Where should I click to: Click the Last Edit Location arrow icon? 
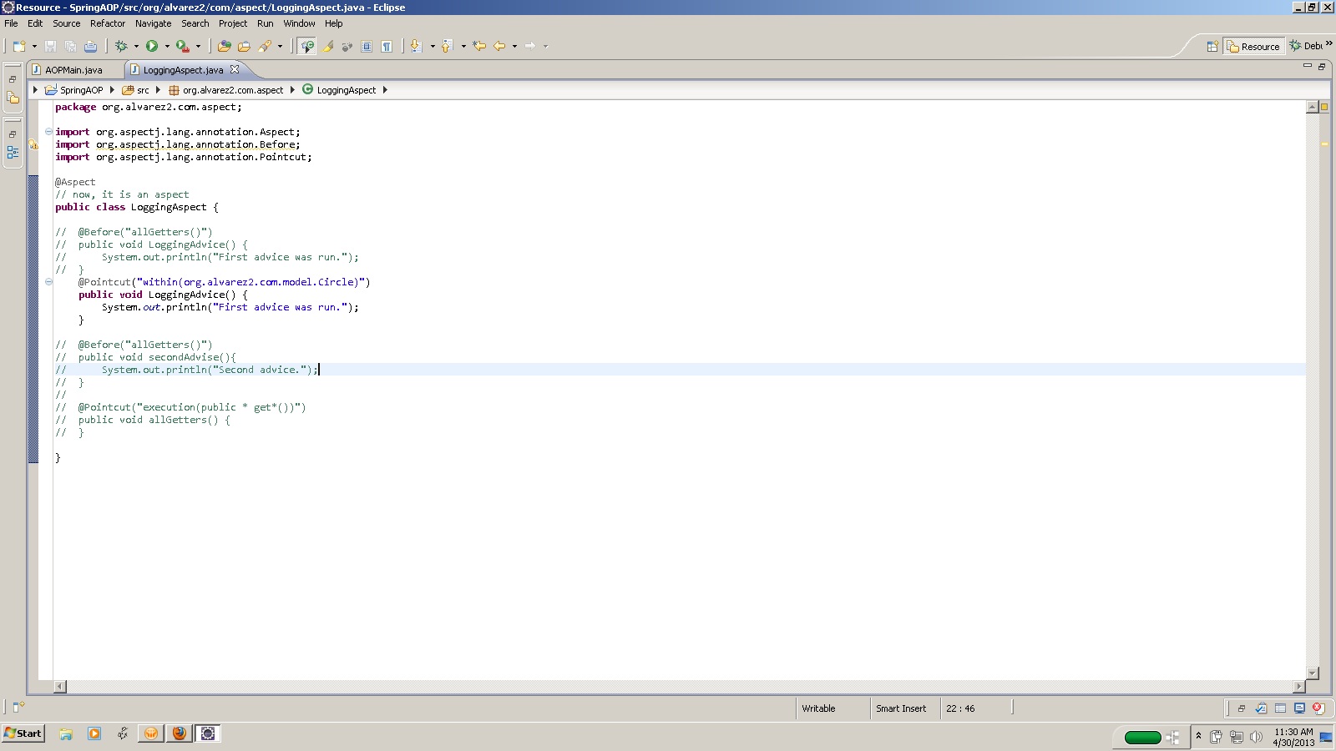coord(479,47)
